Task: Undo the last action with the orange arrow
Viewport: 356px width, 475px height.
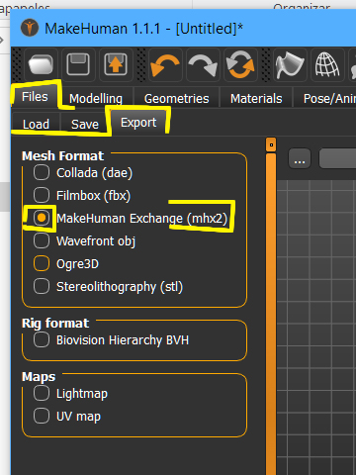Action: 165,64
